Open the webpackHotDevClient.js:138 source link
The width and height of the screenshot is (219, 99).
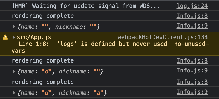(x=163, y=37)
